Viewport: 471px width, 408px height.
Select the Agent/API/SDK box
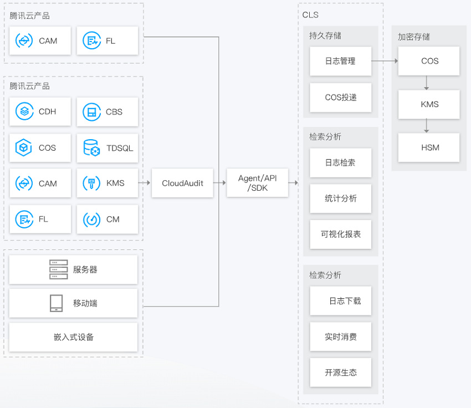(258, 183)
